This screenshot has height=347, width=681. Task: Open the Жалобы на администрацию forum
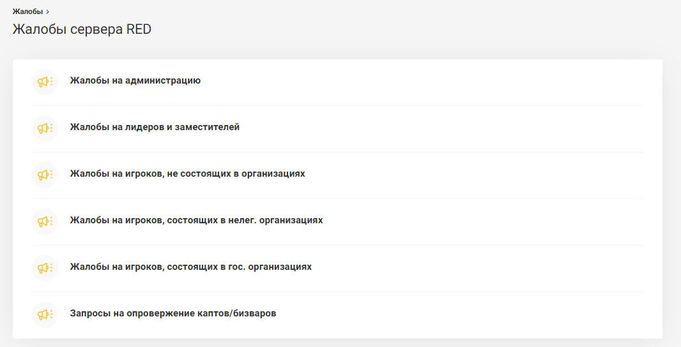(x=135, y=80)
